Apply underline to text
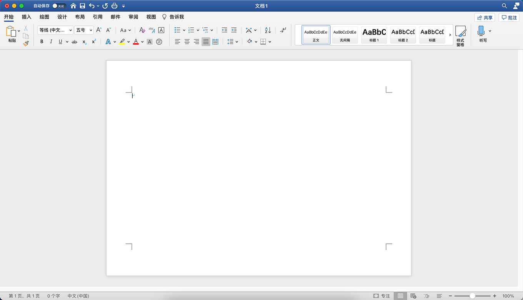 (x=61, y=41)
